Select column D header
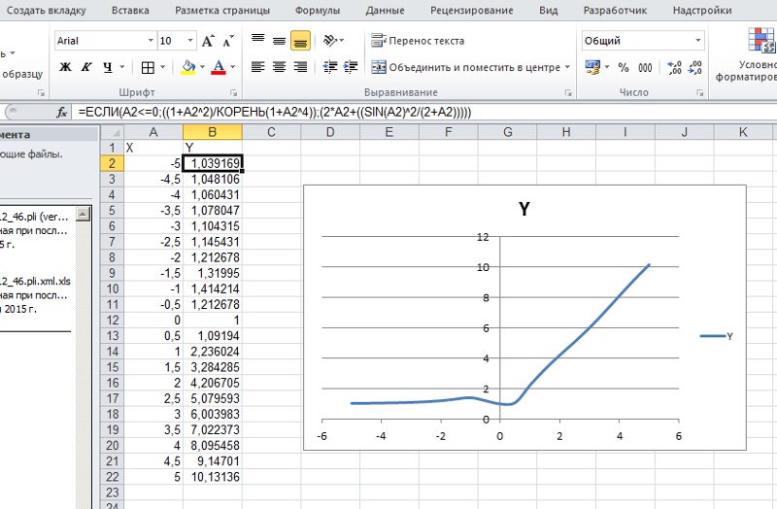 coord(330,132)
